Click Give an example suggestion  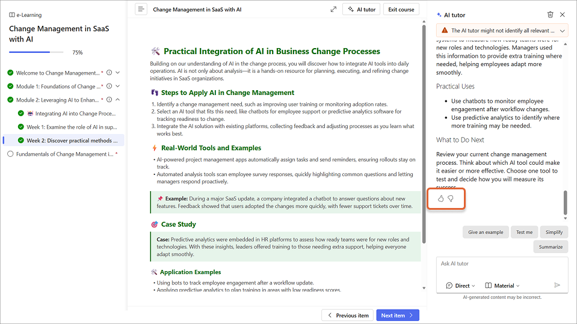coord(486,232)
